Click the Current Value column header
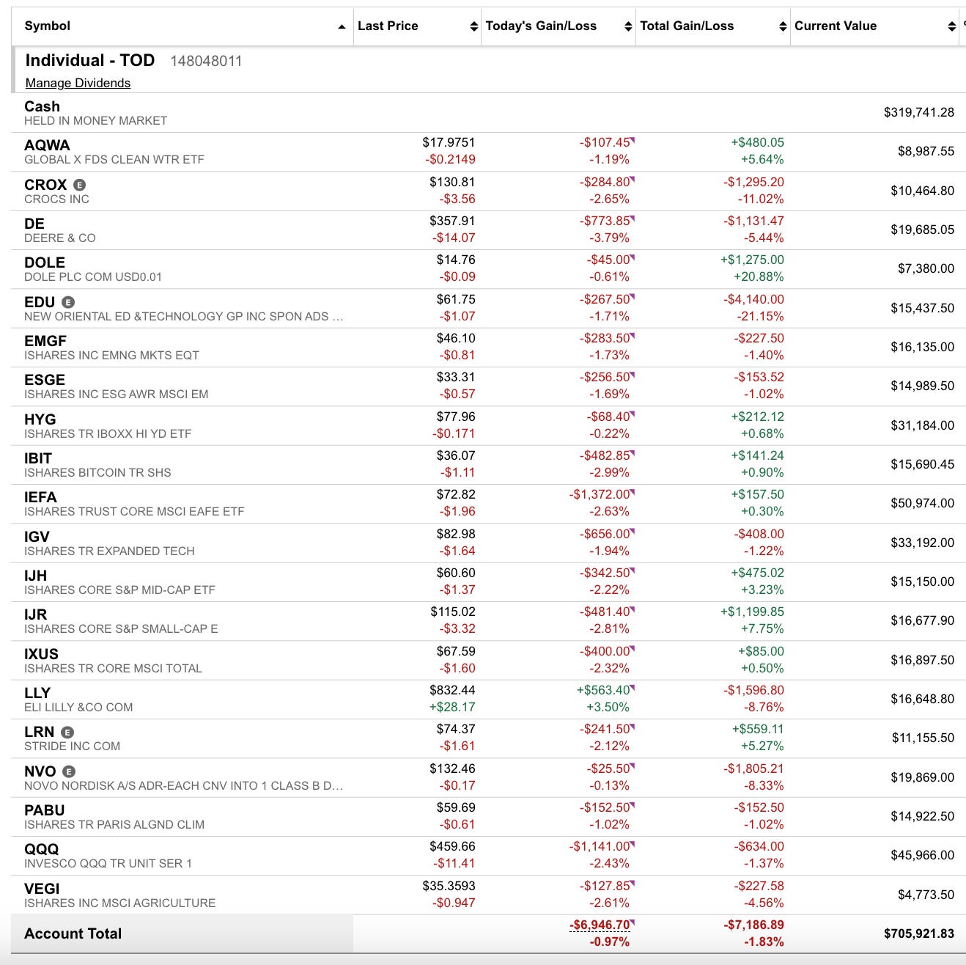 [836, 26]
